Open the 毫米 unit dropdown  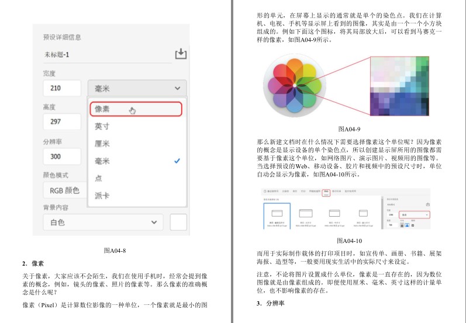click(x=137, y=88)
